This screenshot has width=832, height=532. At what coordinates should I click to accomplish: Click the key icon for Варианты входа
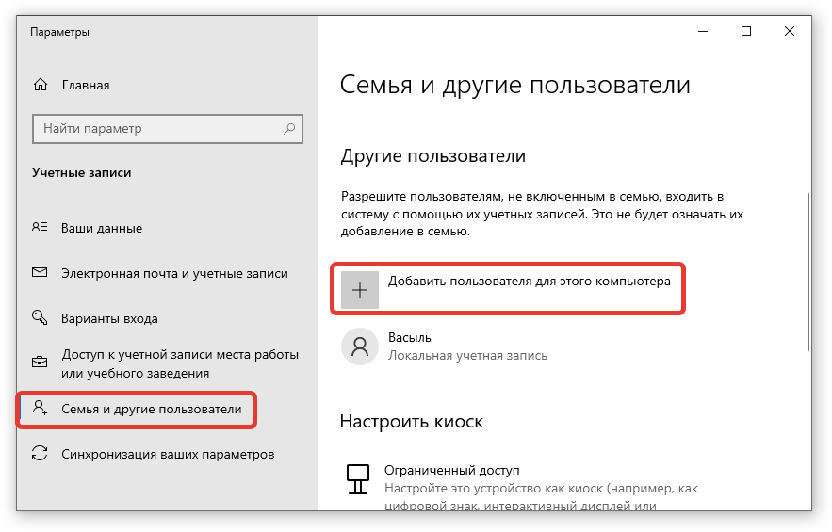pyautogui.click(x=40, y=317)
